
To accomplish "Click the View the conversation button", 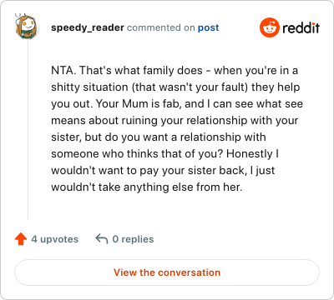I will [x=167, y=272].
